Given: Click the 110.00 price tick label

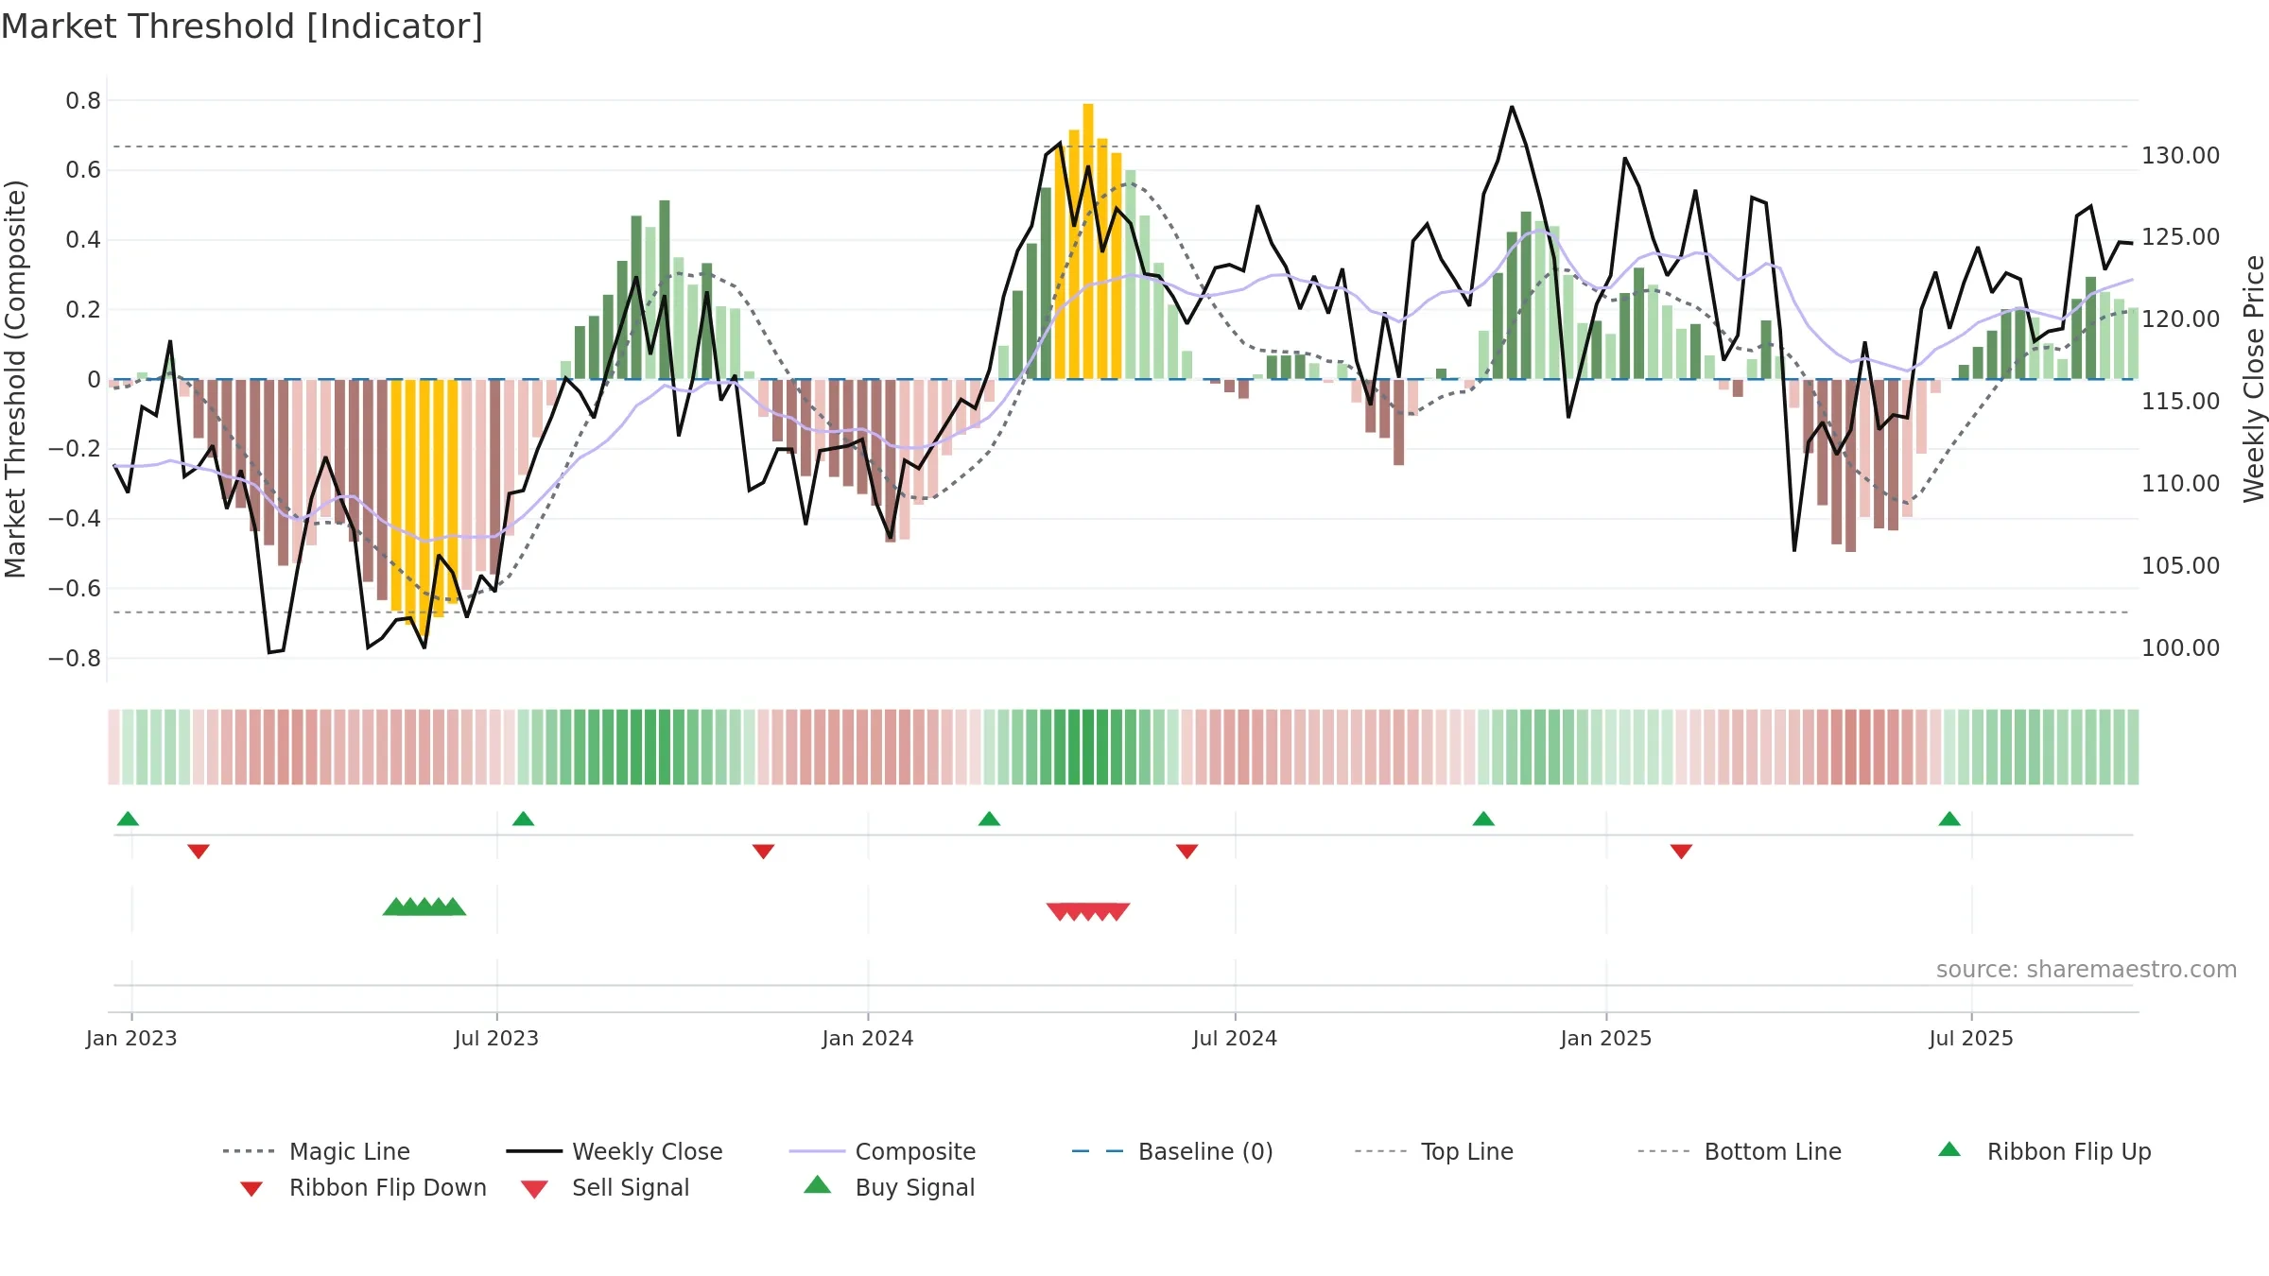Looking at the screenshot, I should (x=2181, y=483).
